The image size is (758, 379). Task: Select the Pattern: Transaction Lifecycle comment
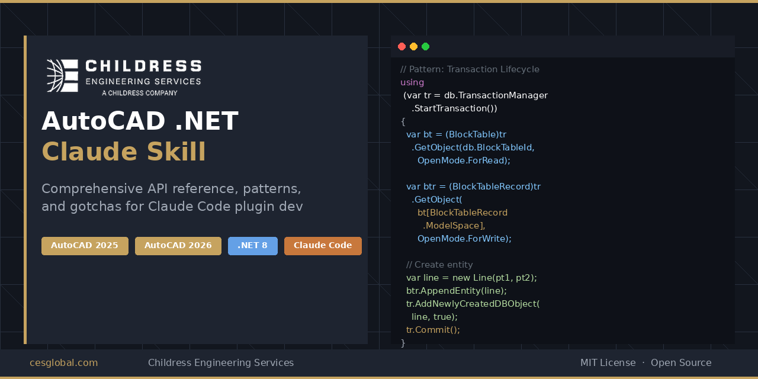click(x=470, y=69)
